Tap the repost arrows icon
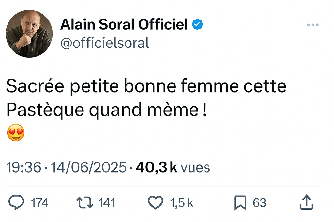The width and height of the screenshot is (334, 222). click(x=84, y=203)
